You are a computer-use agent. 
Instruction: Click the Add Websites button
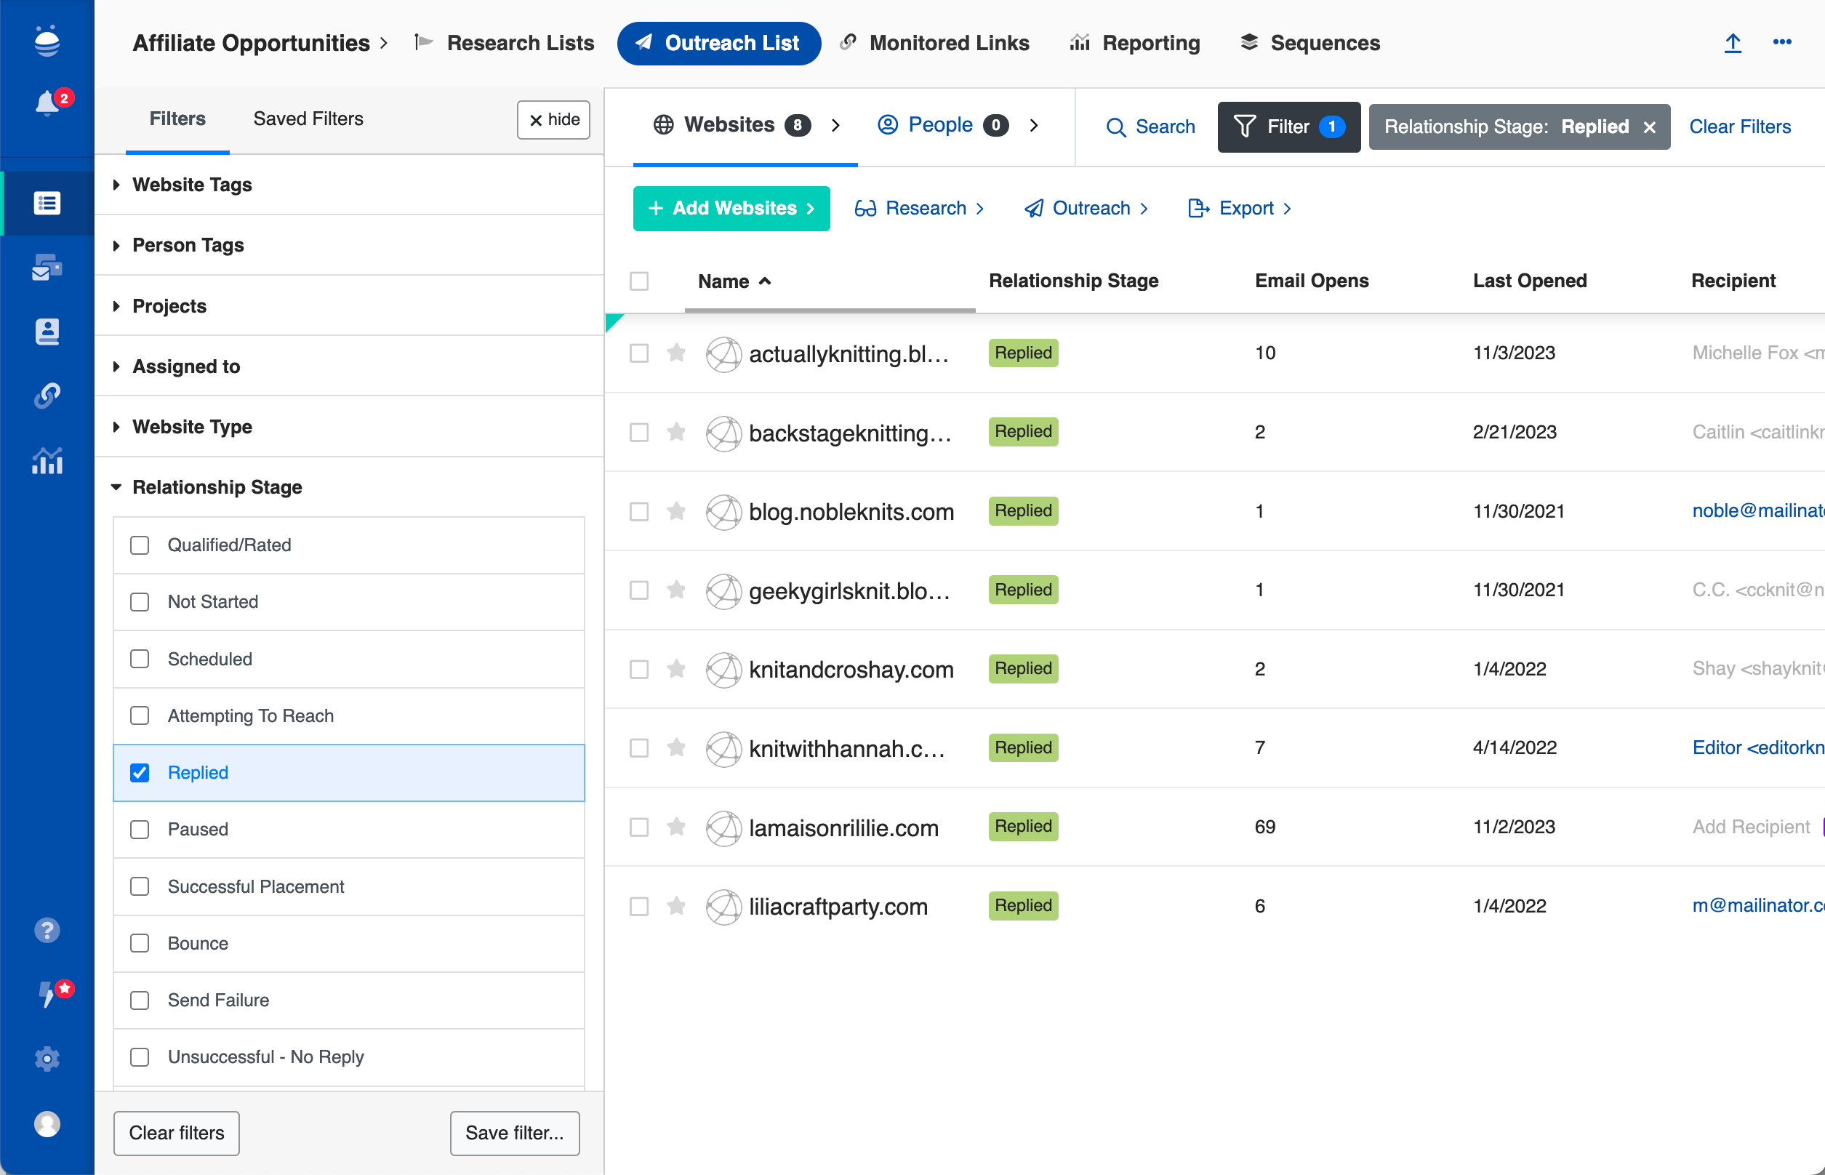(x=730, y=208)
